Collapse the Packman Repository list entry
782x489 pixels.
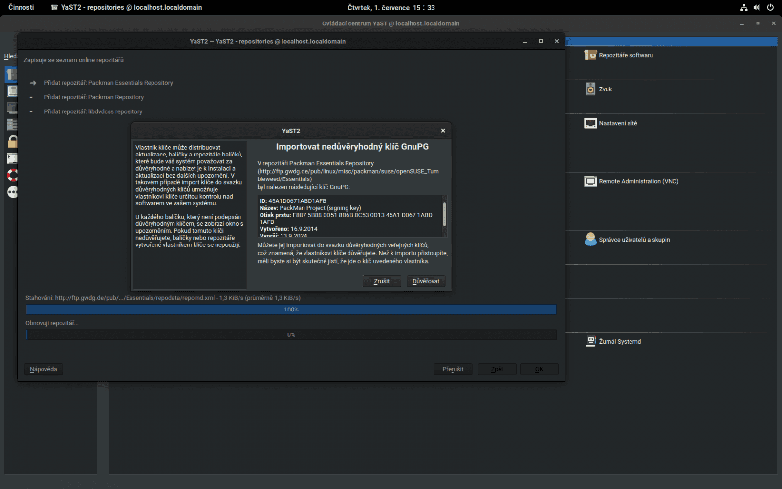point(31,97)
